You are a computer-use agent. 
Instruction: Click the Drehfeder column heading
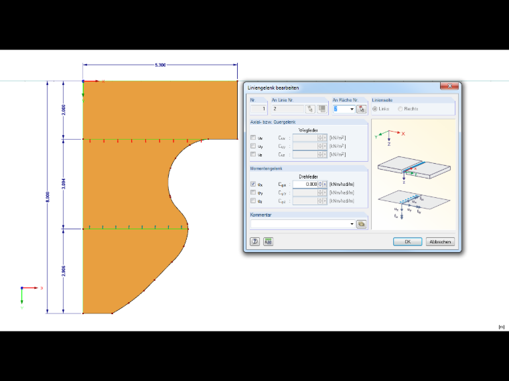click(x=308, y=176)
